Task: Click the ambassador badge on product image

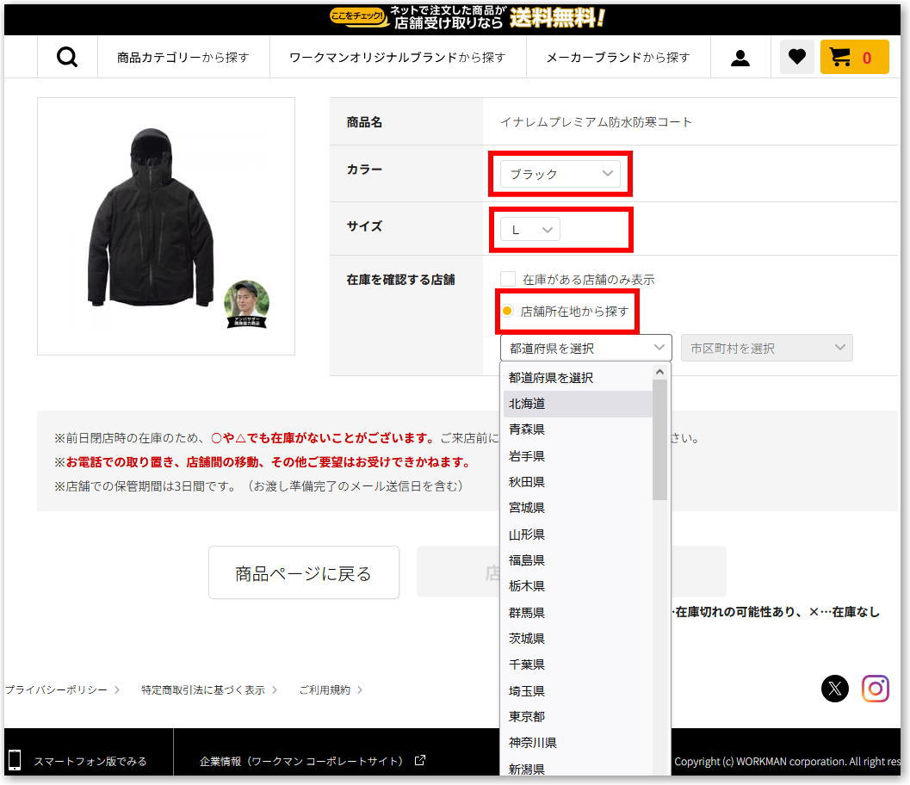Action: click(246, 304)
